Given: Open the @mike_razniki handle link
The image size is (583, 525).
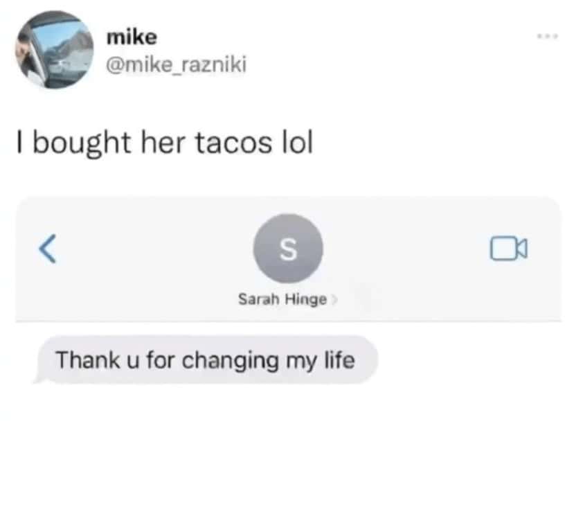Looking at the screenshot, I should [177, 64].
